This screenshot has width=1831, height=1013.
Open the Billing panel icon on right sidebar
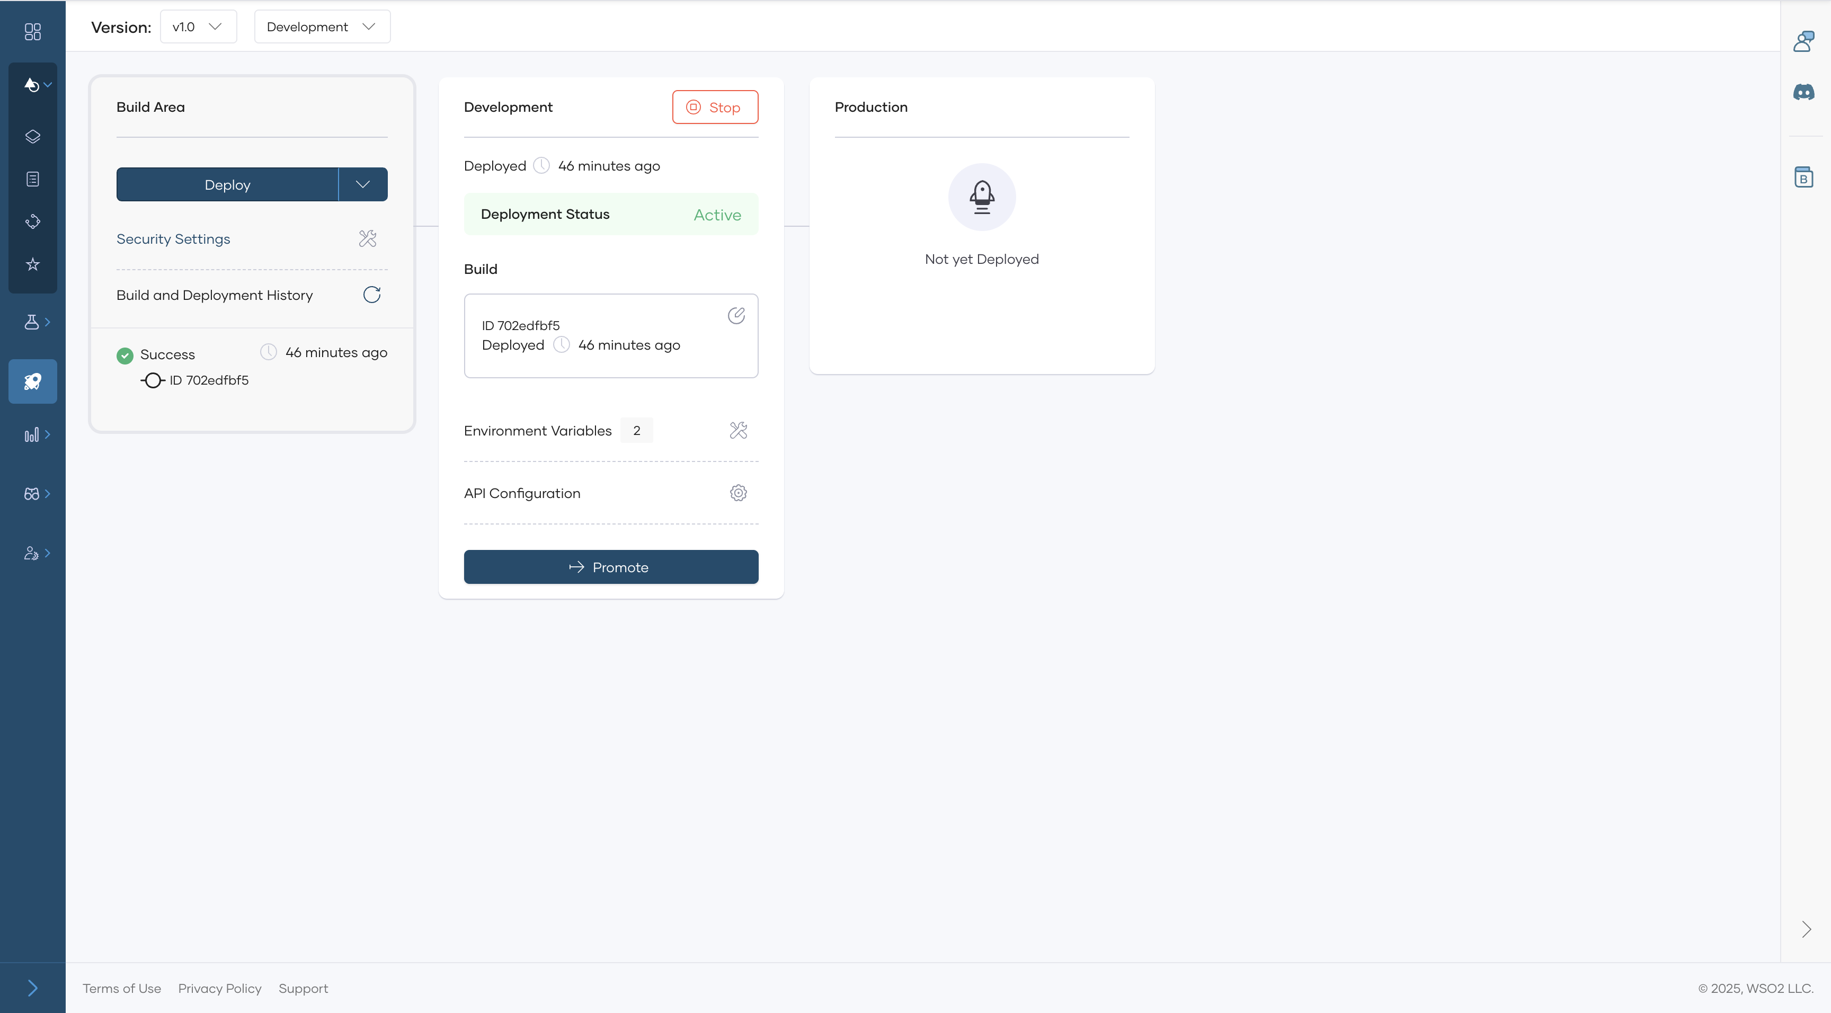tap(1804, 176)
